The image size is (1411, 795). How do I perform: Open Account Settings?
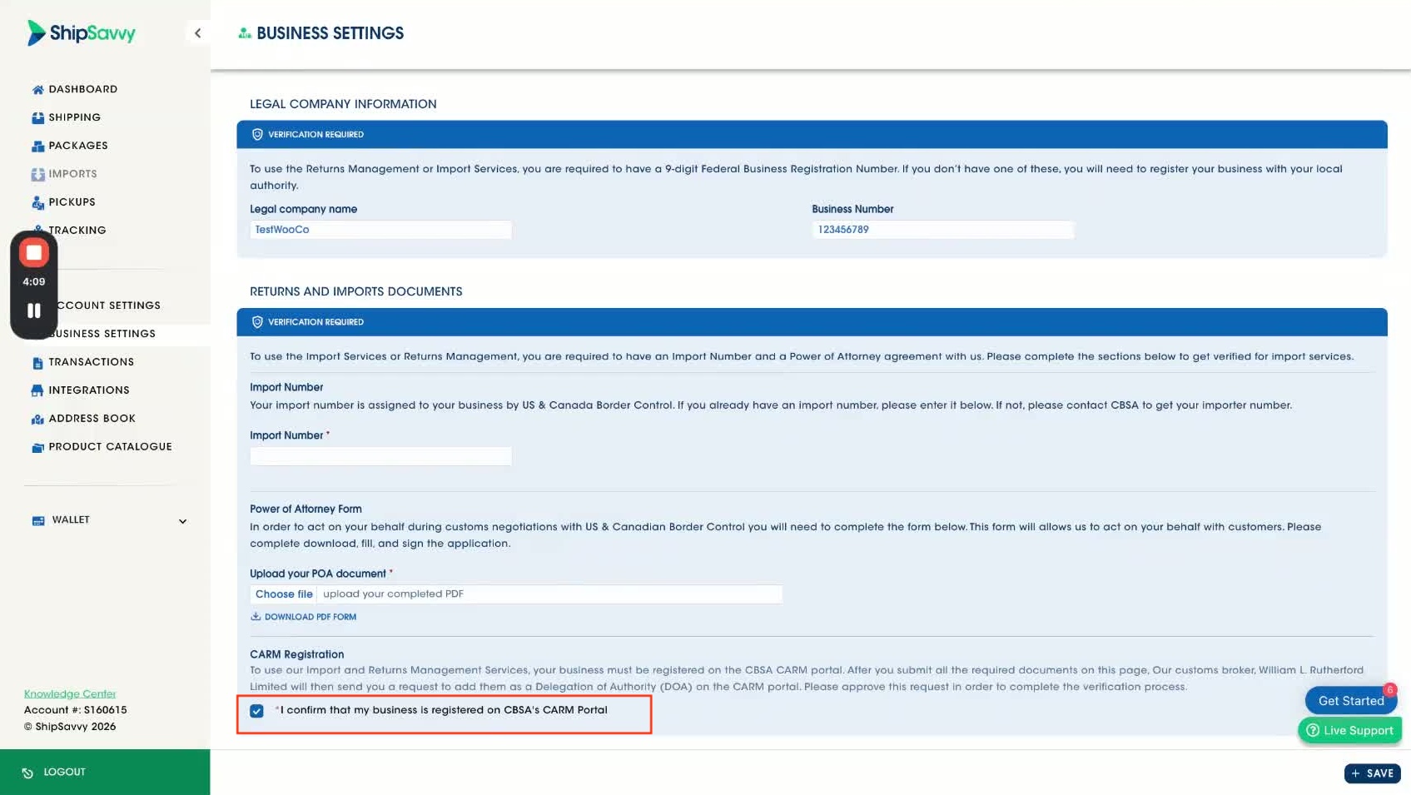[108, 306]
